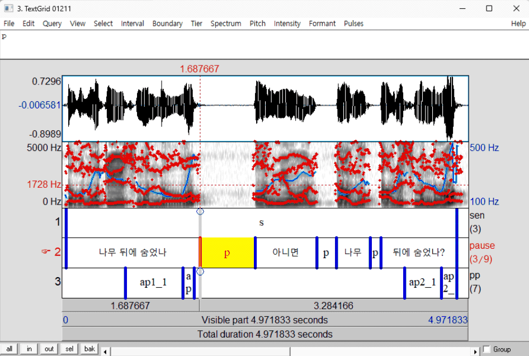This screenshot has width=529, height=356.
Task: Select the 'ap1_1' interval on tier 3
Action: click(154, 282)
